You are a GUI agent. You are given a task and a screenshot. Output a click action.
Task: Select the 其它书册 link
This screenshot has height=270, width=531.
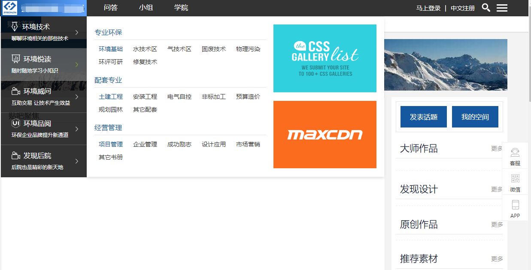[x=111, y=158]
